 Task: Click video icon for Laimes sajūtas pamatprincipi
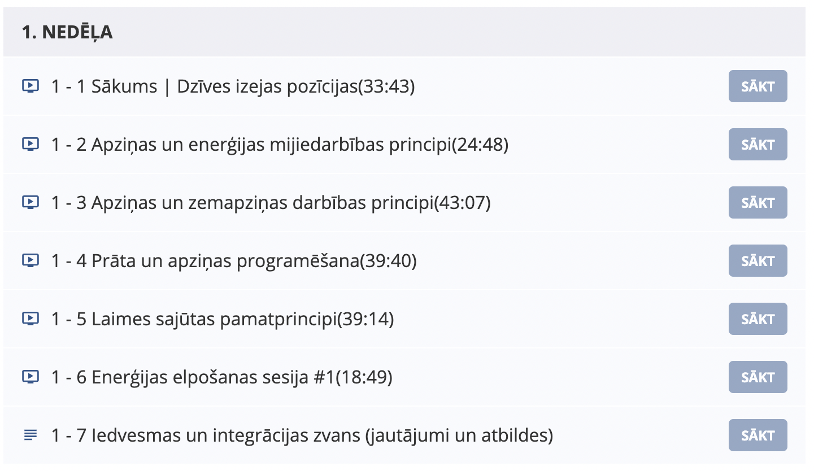click(31, 319)
